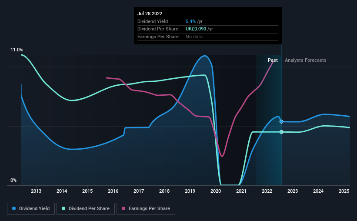The height and width of the screenshot is (221, 357).
Task: Click the 2016 x-axis year label
Action: pos(113,191)
